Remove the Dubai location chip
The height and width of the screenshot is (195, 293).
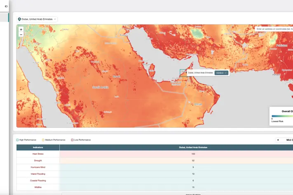pos(55,19)
